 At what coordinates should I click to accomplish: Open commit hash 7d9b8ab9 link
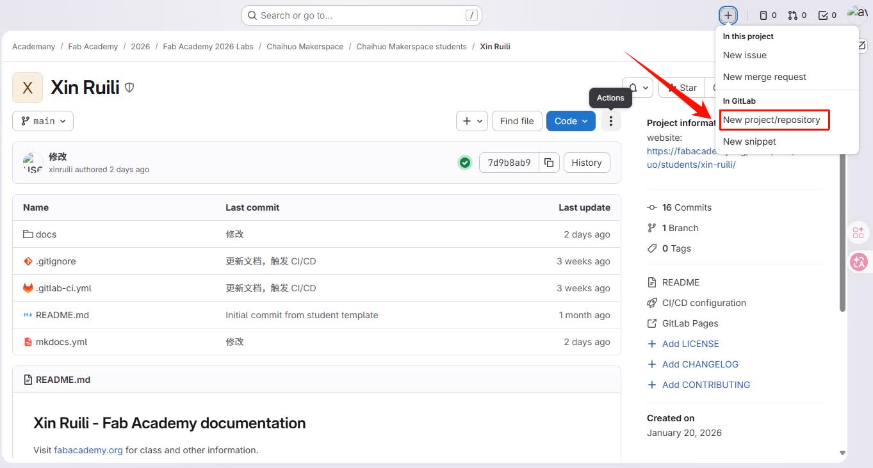(x=509, y=163)
